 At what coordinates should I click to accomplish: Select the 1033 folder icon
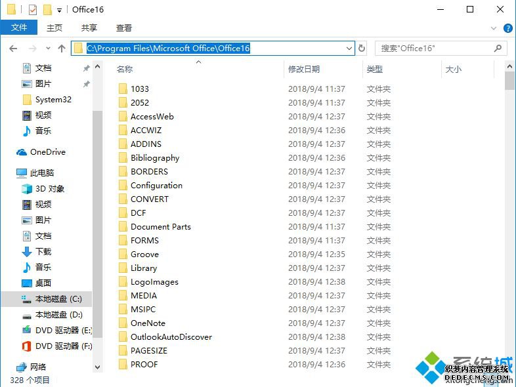(x=123, y=89)
